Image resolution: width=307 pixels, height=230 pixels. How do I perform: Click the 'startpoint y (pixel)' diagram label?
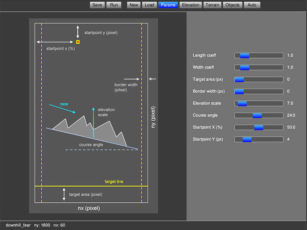[x=101, y=32]
